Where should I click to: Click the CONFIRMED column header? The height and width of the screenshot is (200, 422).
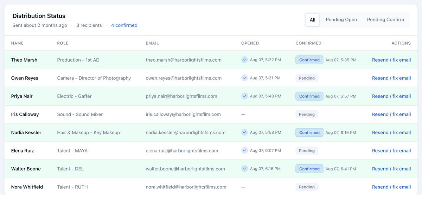pyautogui.click(x=308, y=43)
